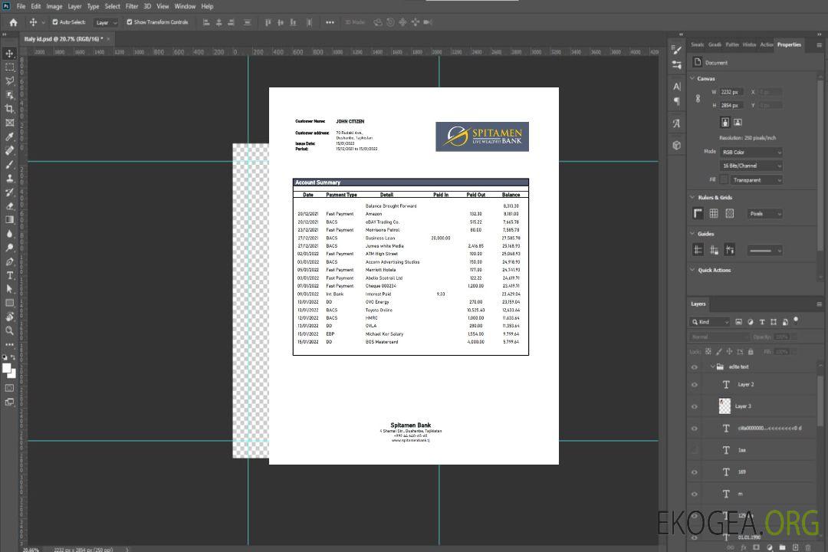Open the Character panel icon
The height and width of the screenshot is (552, 828).
tap(676, 87)
